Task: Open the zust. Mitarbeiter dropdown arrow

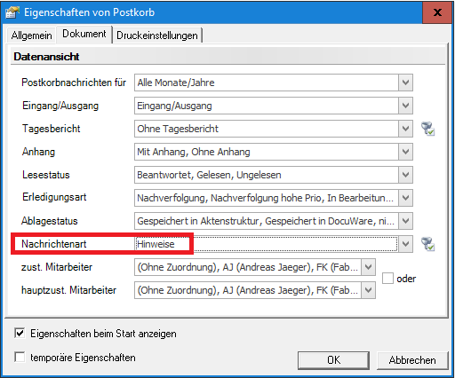Action: coord(368,267)
